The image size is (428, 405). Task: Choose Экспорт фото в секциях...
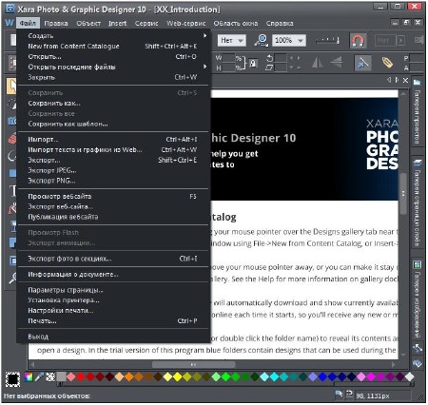[112, 259]
